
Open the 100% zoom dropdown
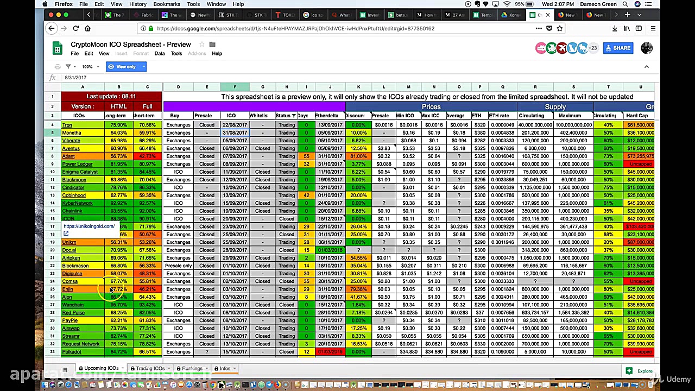[x=90, y=67]
